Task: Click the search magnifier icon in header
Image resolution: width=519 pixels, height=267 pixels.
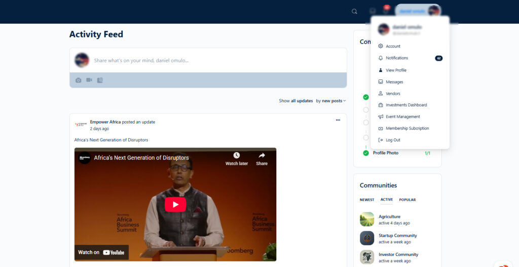Action: 354,11
